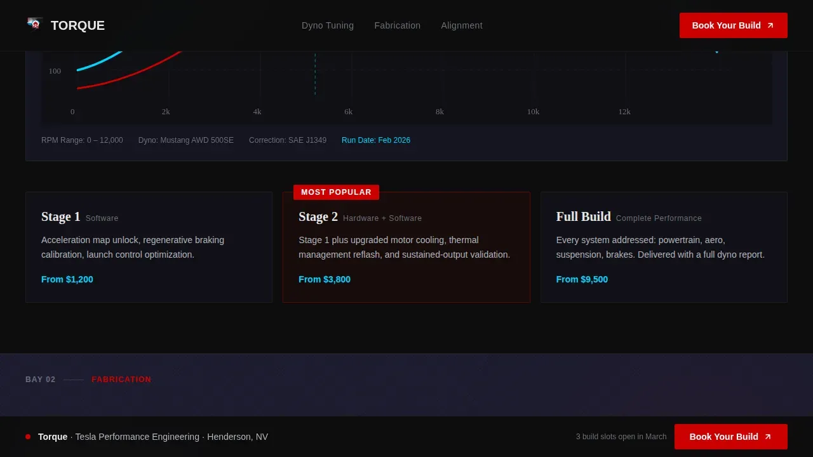Click the arrow icon in footer Book Your Build
Viewport: 813px width, 457px height.
(768, 437)
